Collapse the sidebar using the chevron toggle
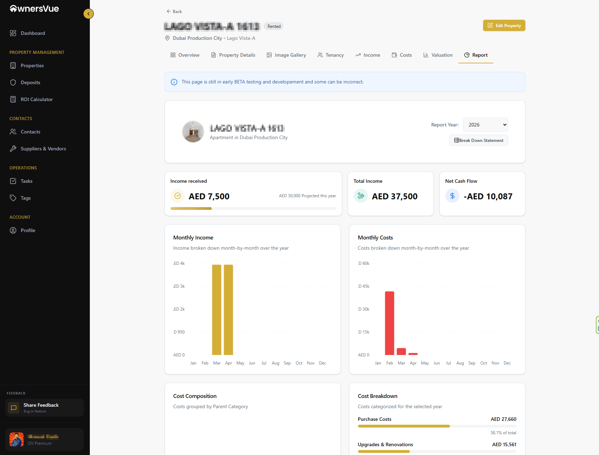Screen dimensions: 599x455 (x=88, y=14)
